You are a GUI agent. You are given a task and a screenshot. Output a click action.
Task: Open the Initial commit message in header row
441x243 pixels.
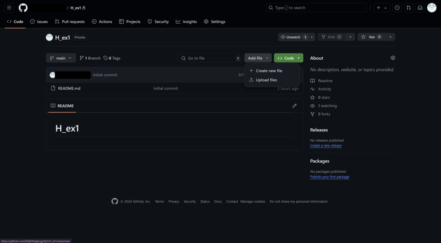tap(105, 75)
